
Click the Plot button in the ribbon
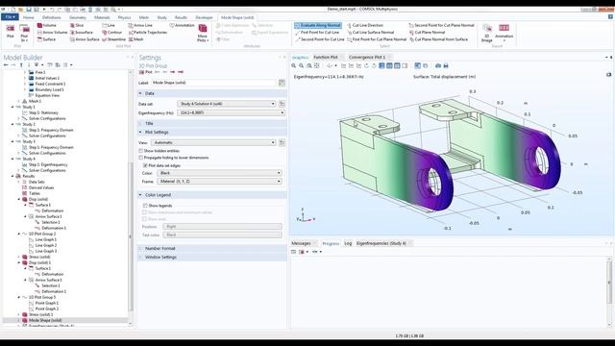(x=11, y=32)
